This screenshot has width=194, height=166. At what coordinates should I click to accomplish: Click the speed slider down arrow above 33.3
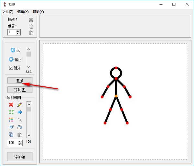[x=28, y=67]
